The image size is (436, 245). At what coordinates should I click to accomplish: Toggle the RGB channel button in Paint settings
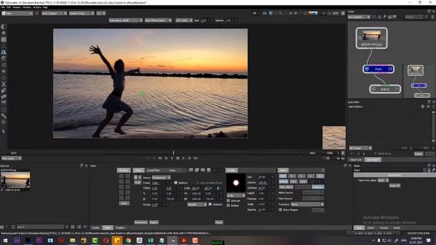[x=283, y=176]
